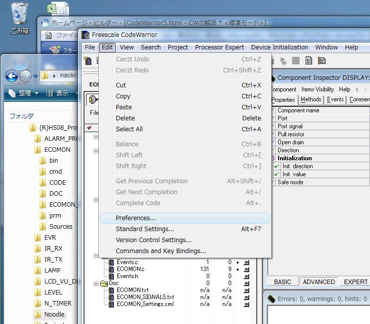Click the EXPERT view button

356,282
